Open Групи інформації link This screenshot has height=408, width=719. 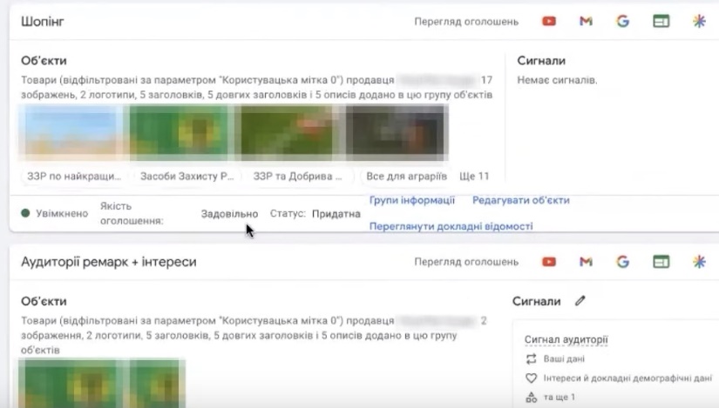pos(412,200)
